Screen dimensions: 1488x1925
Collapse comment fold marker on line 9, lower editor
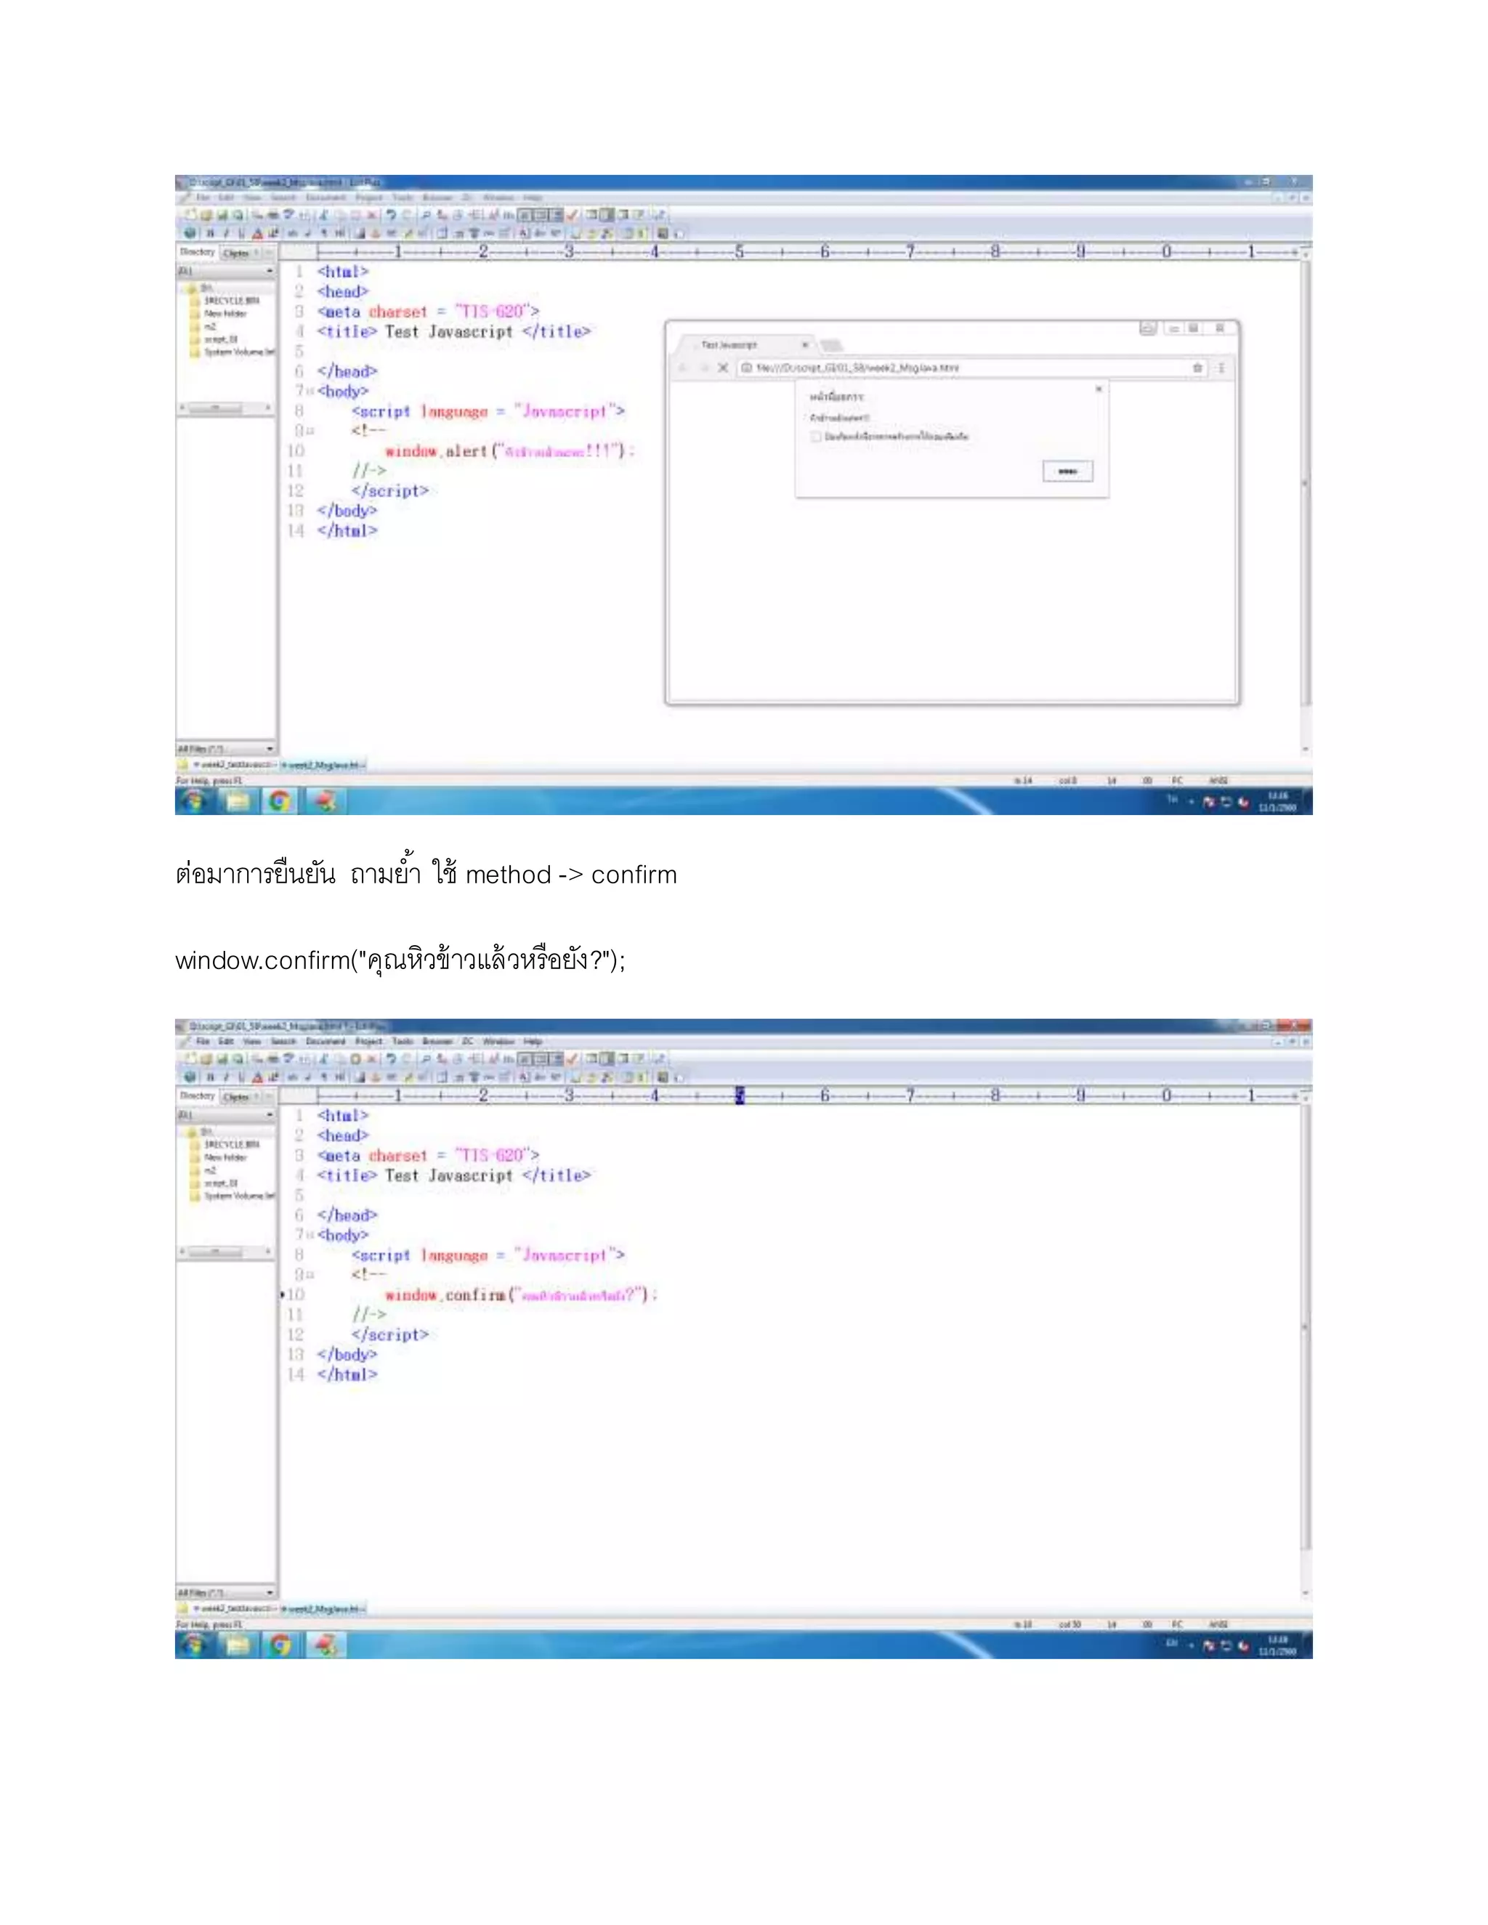click(x=311, y=1276)
